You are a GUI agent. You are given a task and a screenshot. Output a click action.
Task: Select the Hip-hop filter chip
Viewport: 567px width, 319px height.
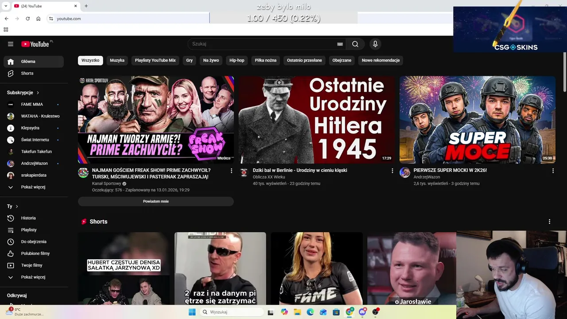coord(237,60)
